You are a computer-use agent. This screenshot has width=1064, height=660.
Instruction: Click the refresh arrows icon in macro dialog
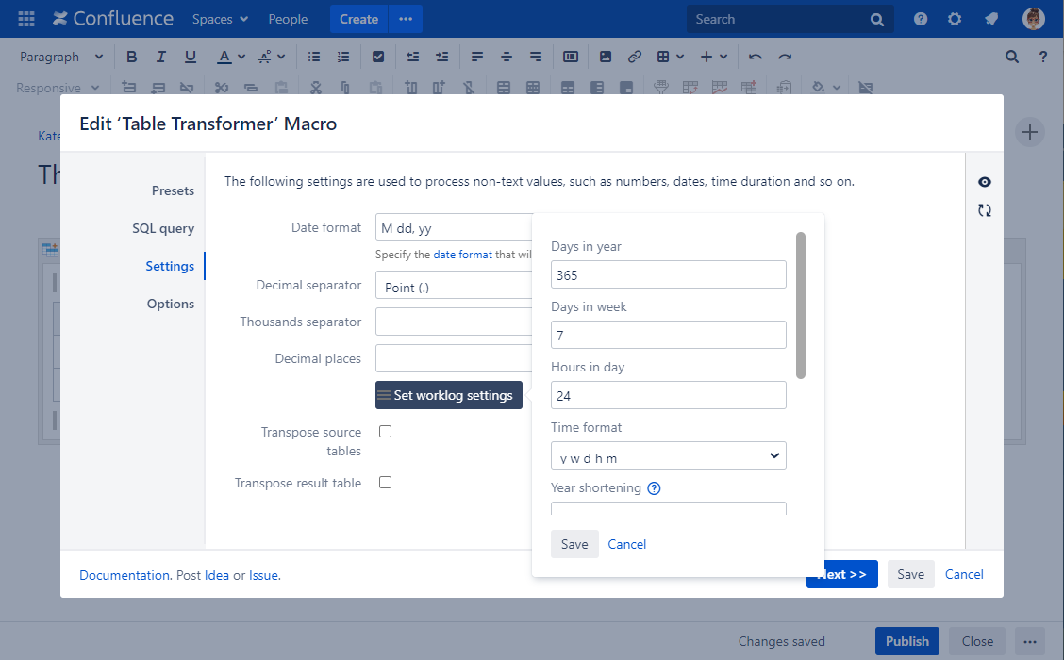click(x=984, y=210)
